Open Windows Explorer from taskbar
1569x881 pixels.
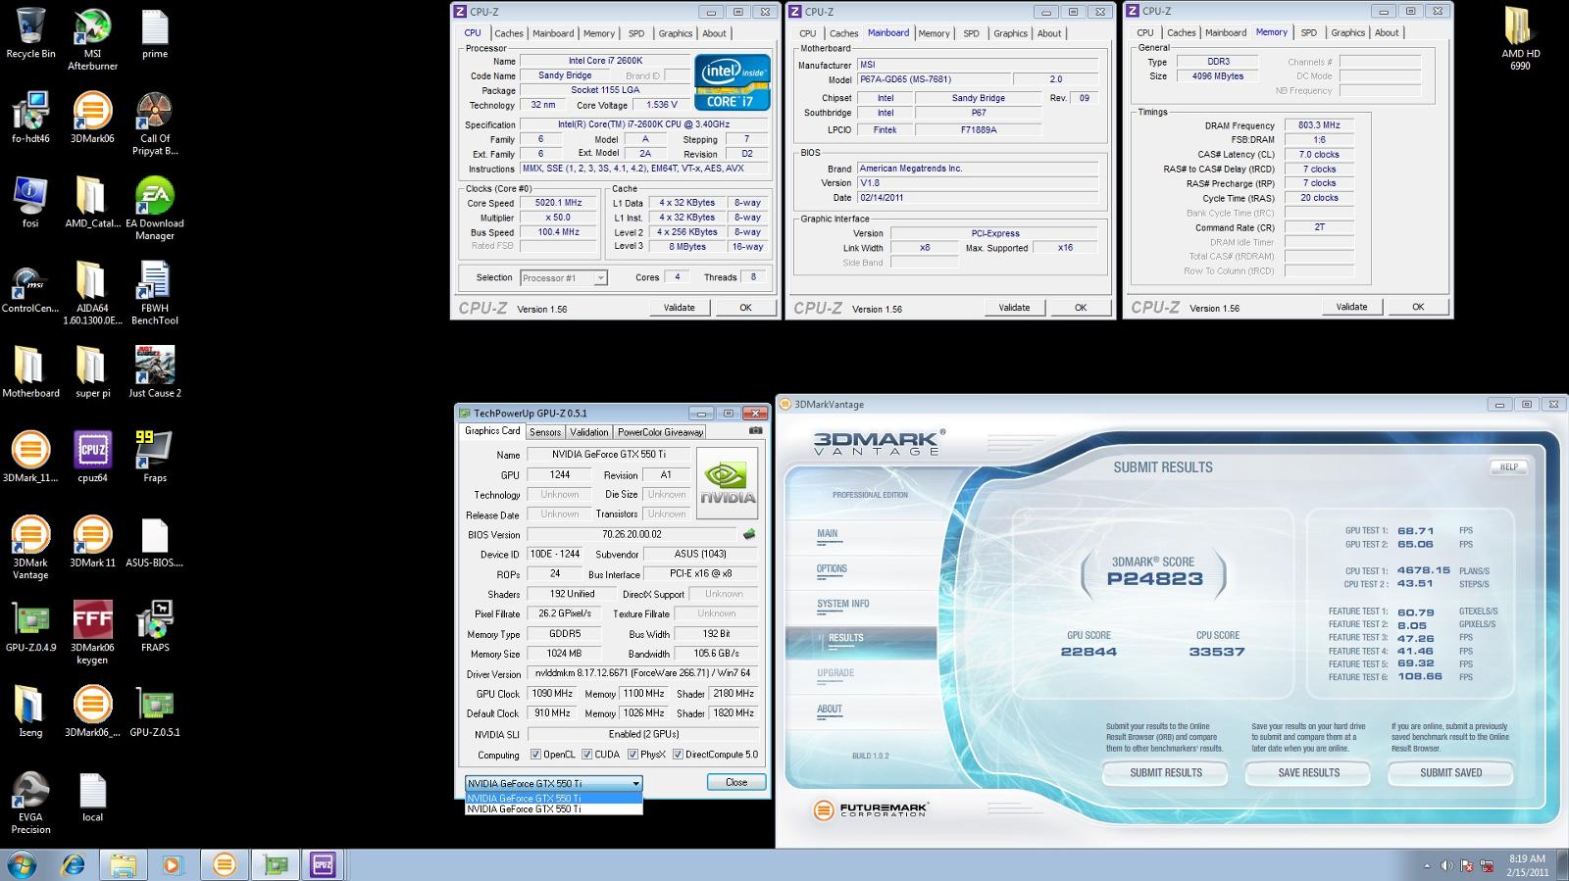[123, 865]
